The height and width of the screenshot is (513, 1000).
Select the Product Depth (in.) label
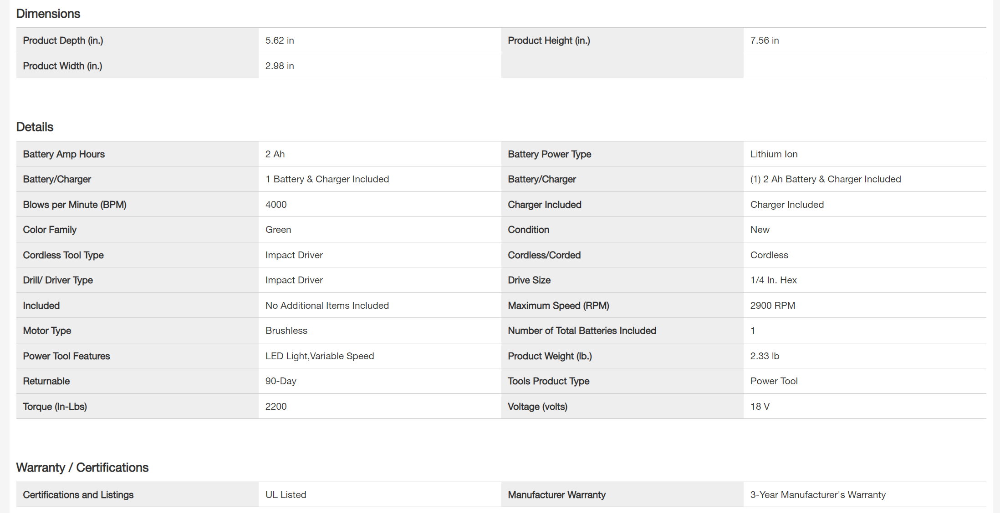coord(63,40)
